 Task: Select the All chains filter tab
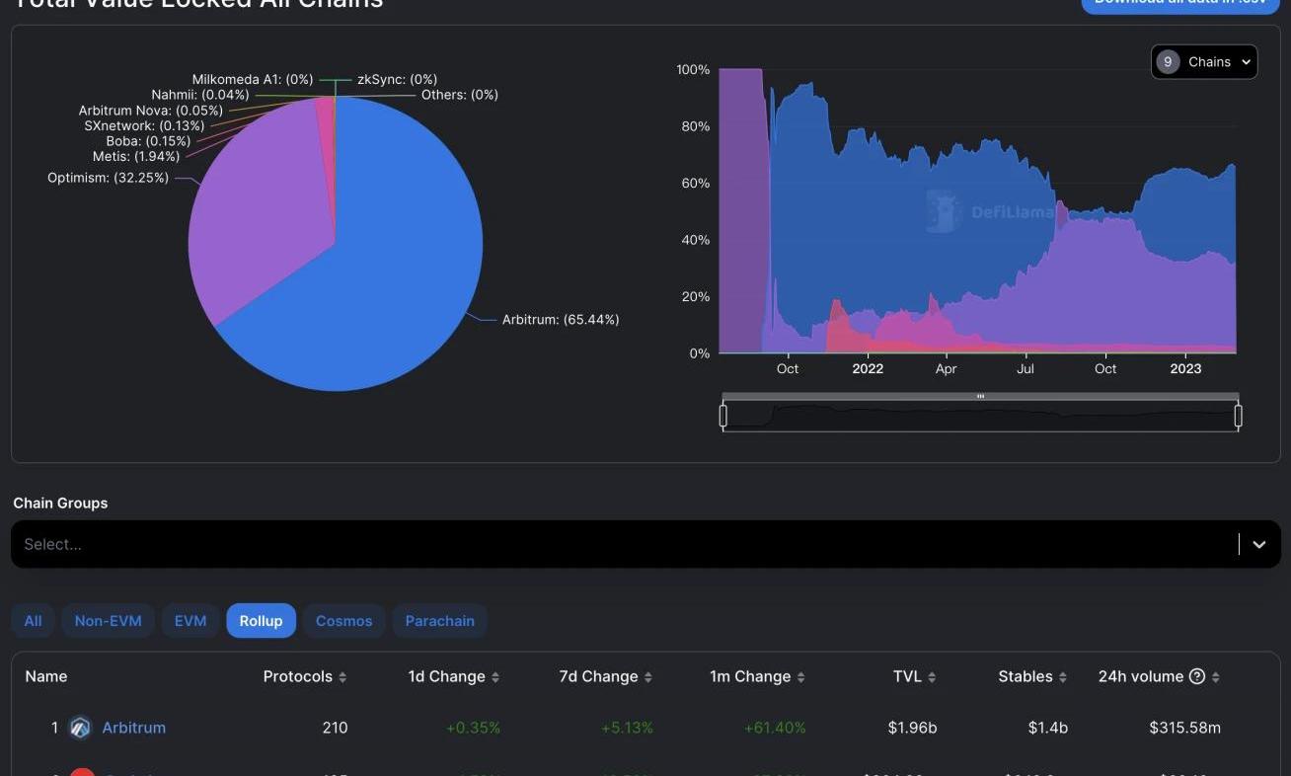coord(33,621)
